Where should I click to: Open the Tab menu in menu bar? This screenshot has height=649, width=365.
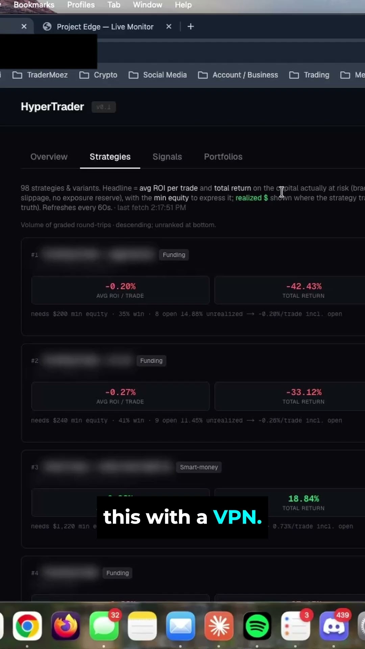click(114, 5)
